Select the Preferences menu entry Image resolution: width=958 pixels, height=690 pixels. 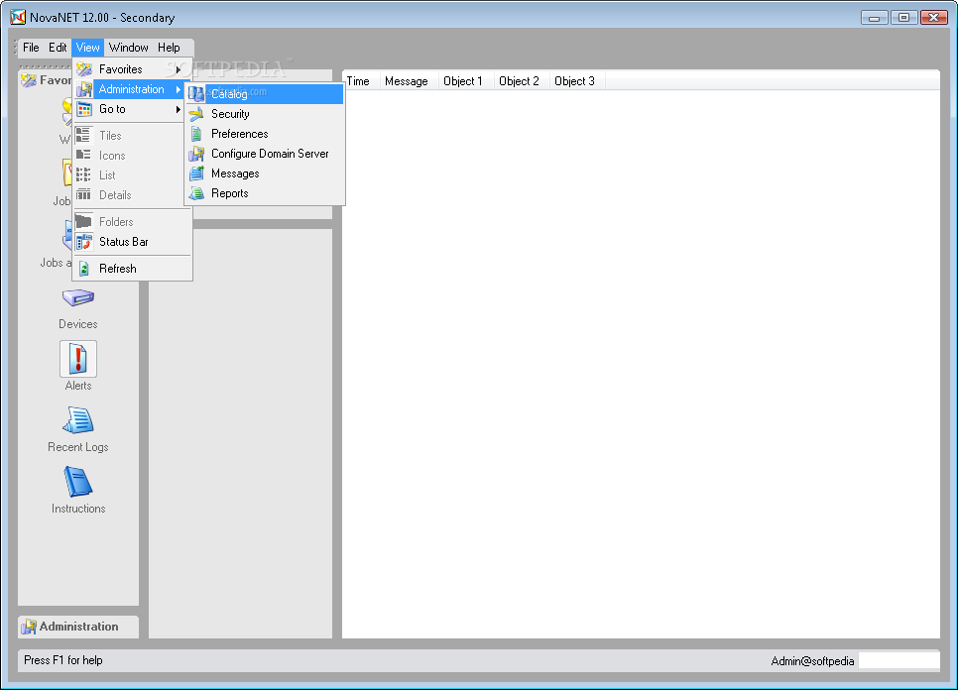coord(265,134)
